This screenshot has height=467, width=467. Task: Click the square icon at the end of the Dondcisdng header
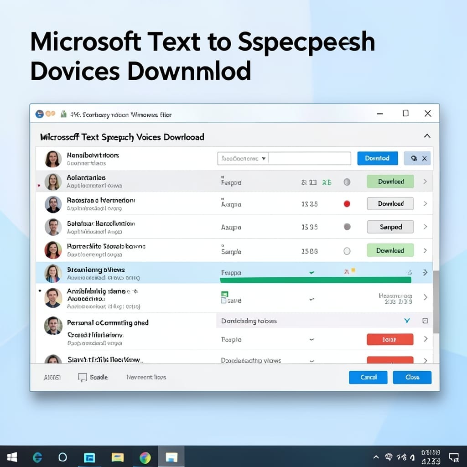click(425, 321)
